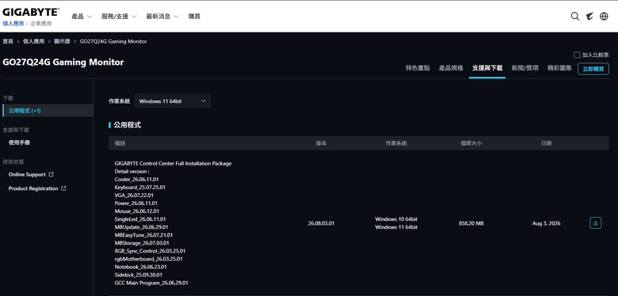618x296 pixels.
Task: Open 使用手冊 in the sidebar
Action: [19, 142]
